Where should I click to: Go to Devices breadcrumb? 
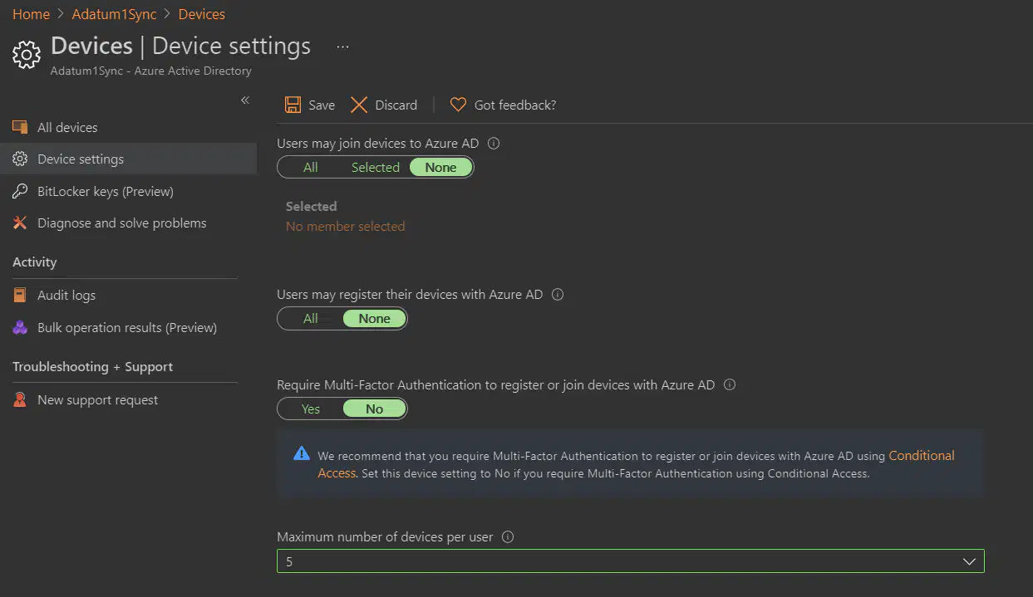click(202, 14)
